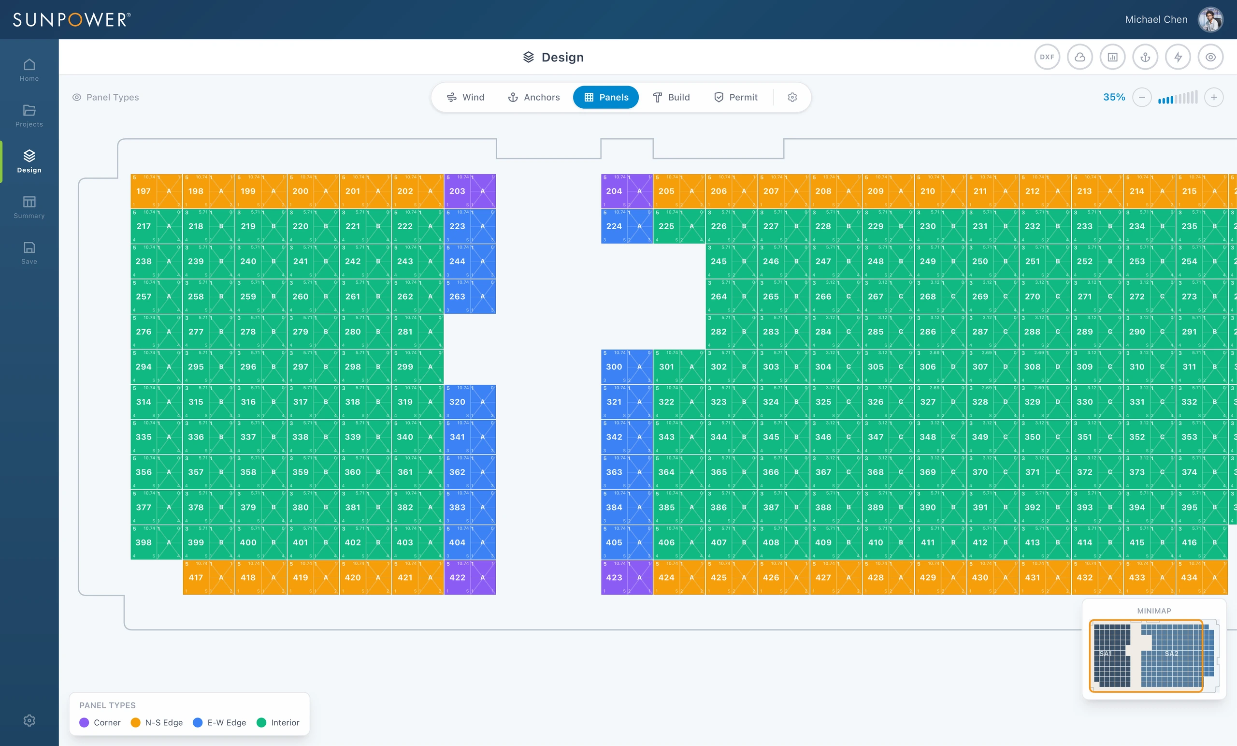Click Michael Chen's profile avatar
Image resolution: width=1237 pixels, height=746 pixels.
(1210, 20)
